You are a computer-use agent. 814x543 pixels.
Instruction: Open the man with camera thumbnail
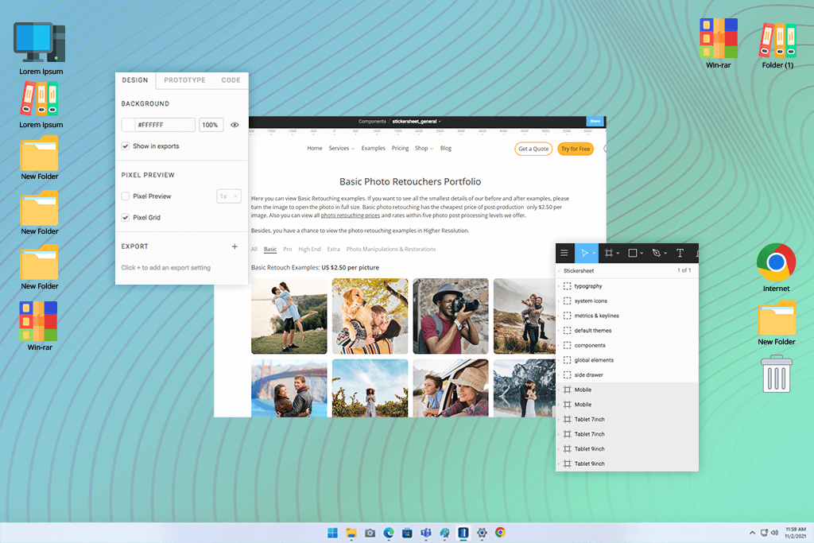451,316
